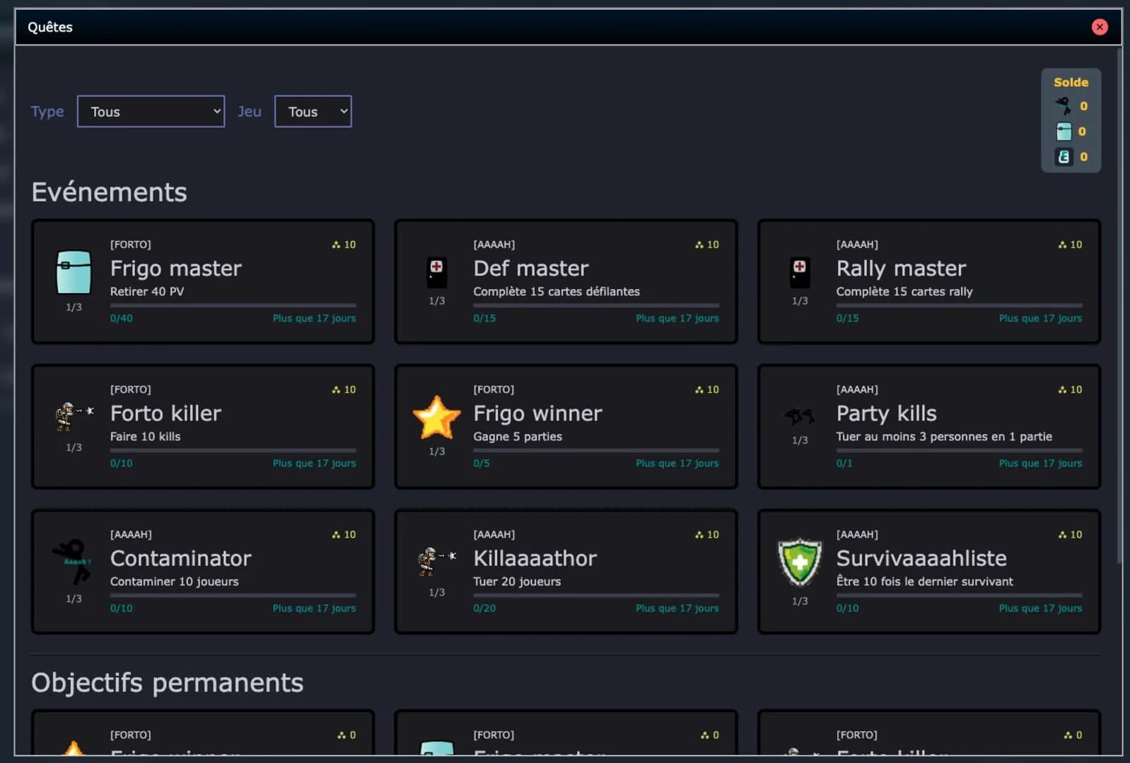Click the quest list vertical scrollbar
Viewport: 1130px width, 763px height.
1119,304
